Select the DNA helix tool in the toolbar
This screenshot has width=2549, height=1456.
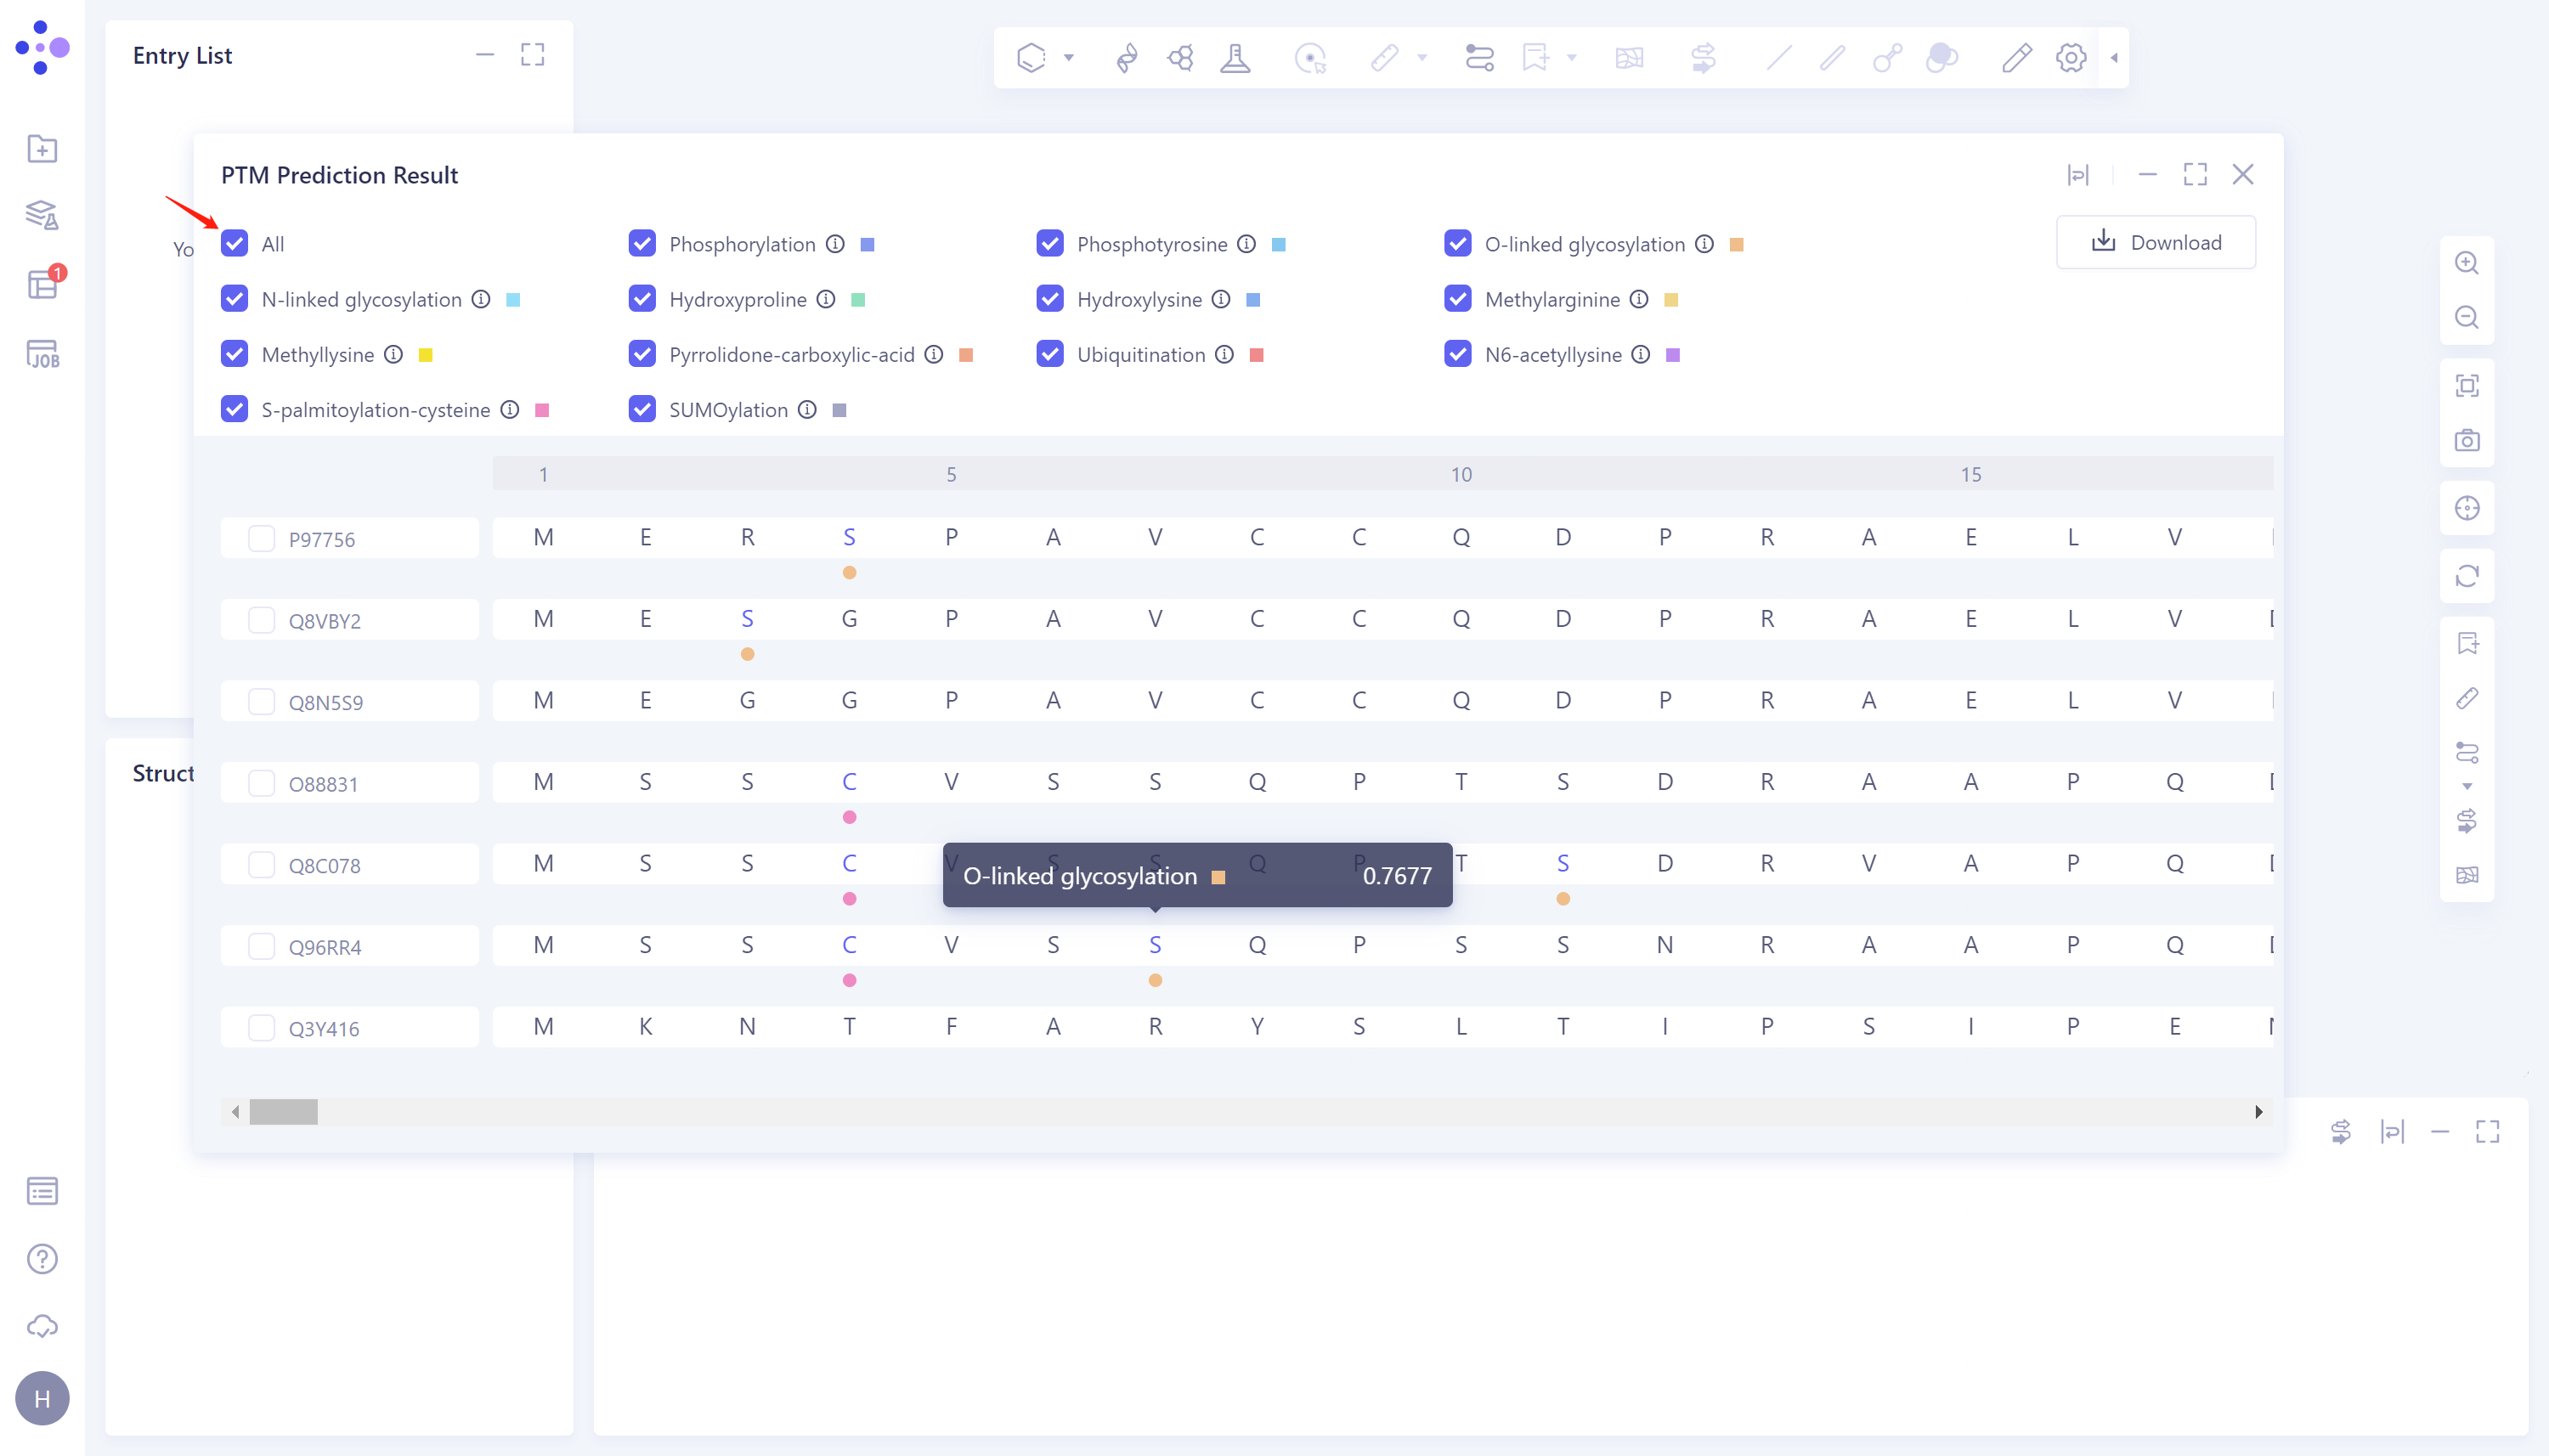(1127, 57)
